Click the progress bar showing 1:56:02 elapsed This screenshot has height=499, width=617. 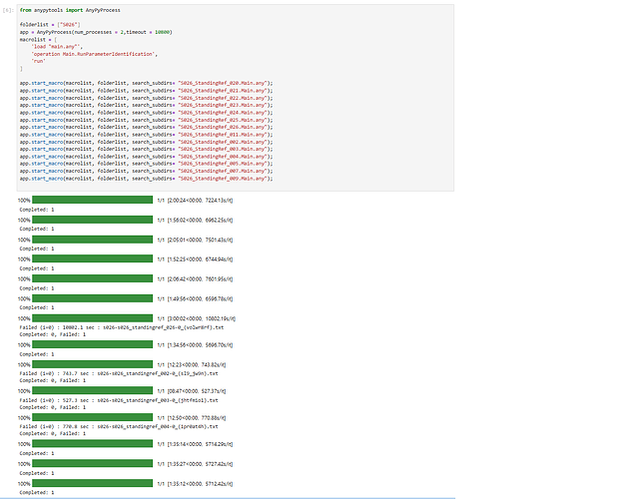92,220
